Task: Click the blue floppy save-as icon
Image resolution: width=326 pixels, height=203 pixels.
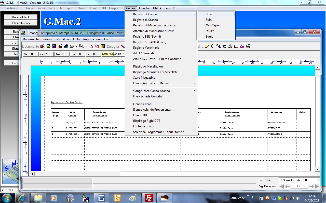Action: tap(54, 46)
